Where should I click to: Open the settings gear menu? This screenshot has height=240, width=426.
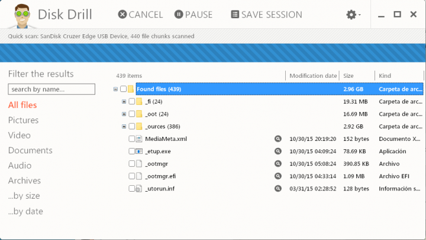tap(353, 14)
